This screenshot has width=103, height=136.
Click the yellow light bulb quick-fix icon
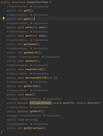coord(3,18)
